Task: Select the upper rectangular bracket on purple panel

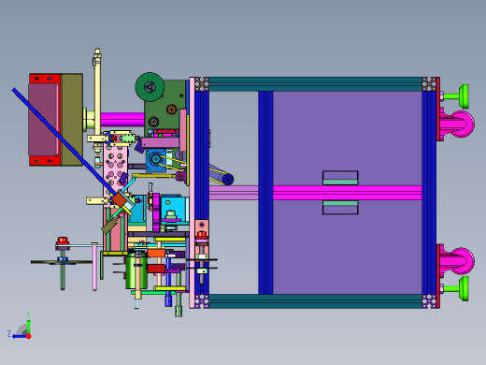Action: coord(340,178)
